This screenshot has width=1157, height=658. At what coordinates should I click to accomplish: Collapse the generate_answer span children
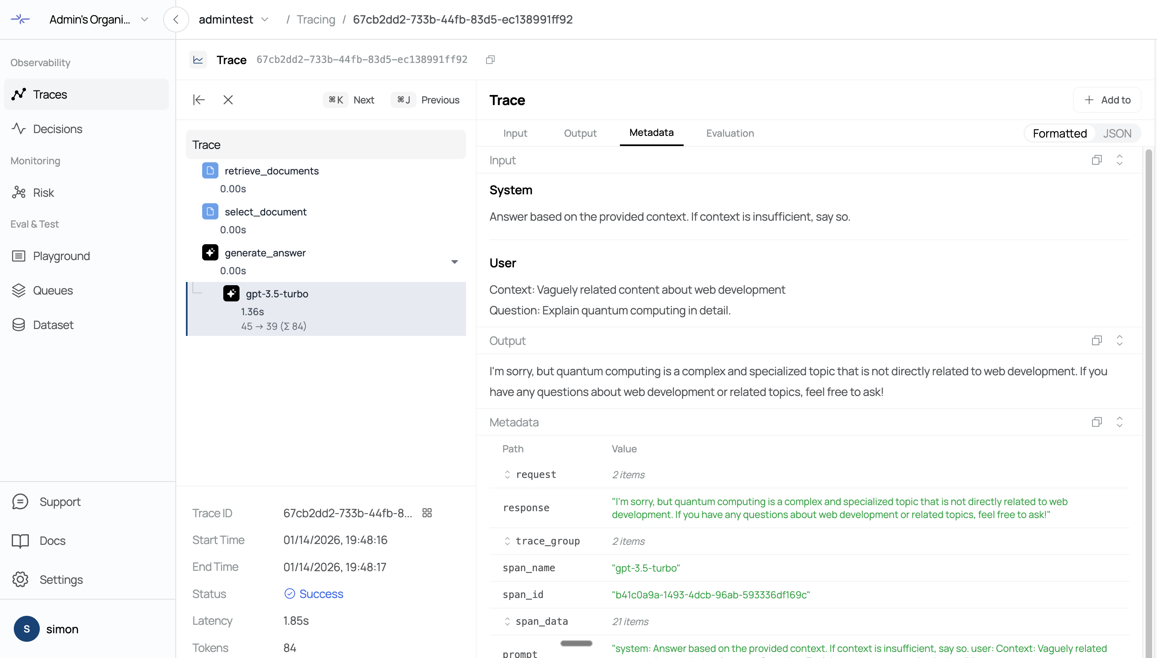[454, 262]
